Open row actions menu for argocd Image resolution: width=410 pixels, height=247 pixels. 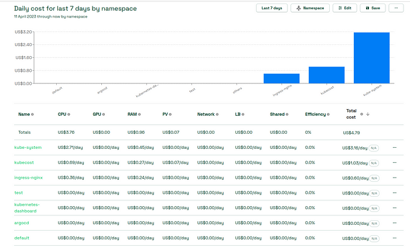pos(395,223)
